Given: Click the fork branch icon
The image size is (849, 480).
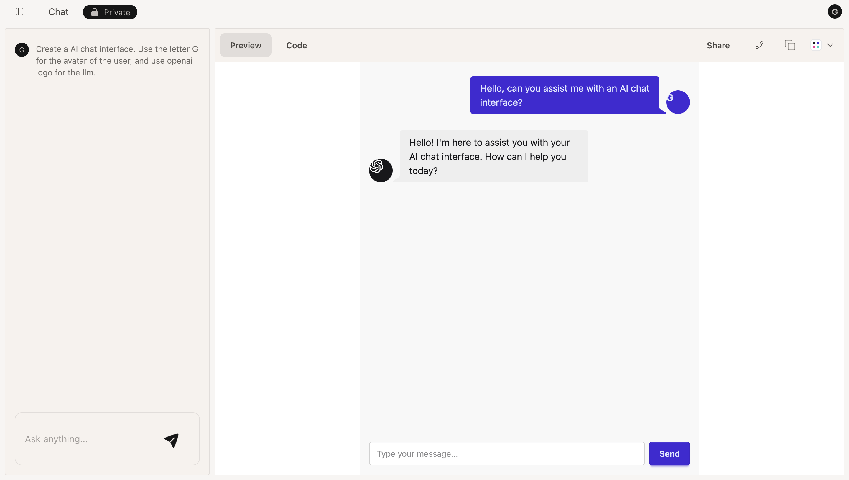Looking at the screenshot, I should 759,45.
